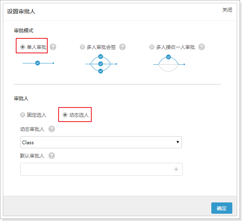
Task: Select 单人审批 radio button
Action: (x=23, y=47)
